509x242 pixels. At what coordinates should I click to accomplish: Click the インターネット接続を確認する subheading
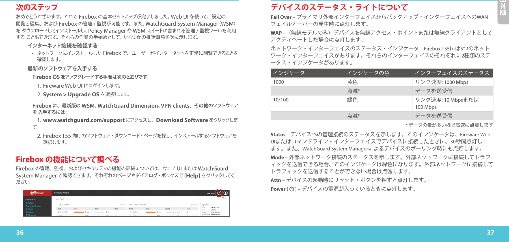pyautogui.click(x=62, y=46)
